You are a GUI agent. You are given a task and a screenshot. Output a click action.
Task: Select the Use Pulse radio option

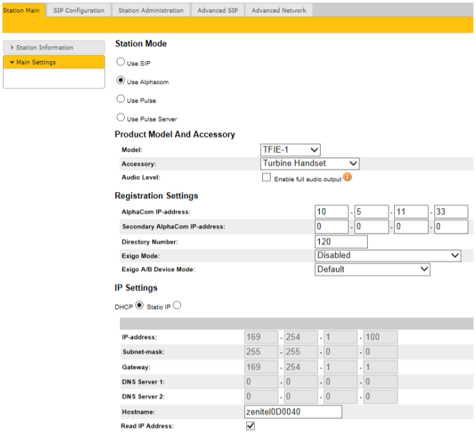(x=121, y=99)
